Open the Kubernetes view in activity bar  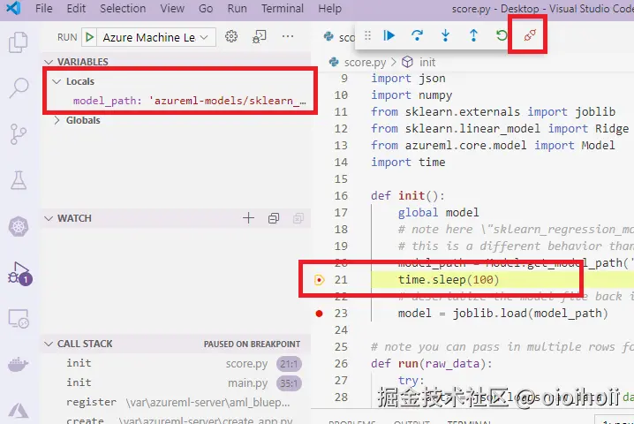point(19,226)
